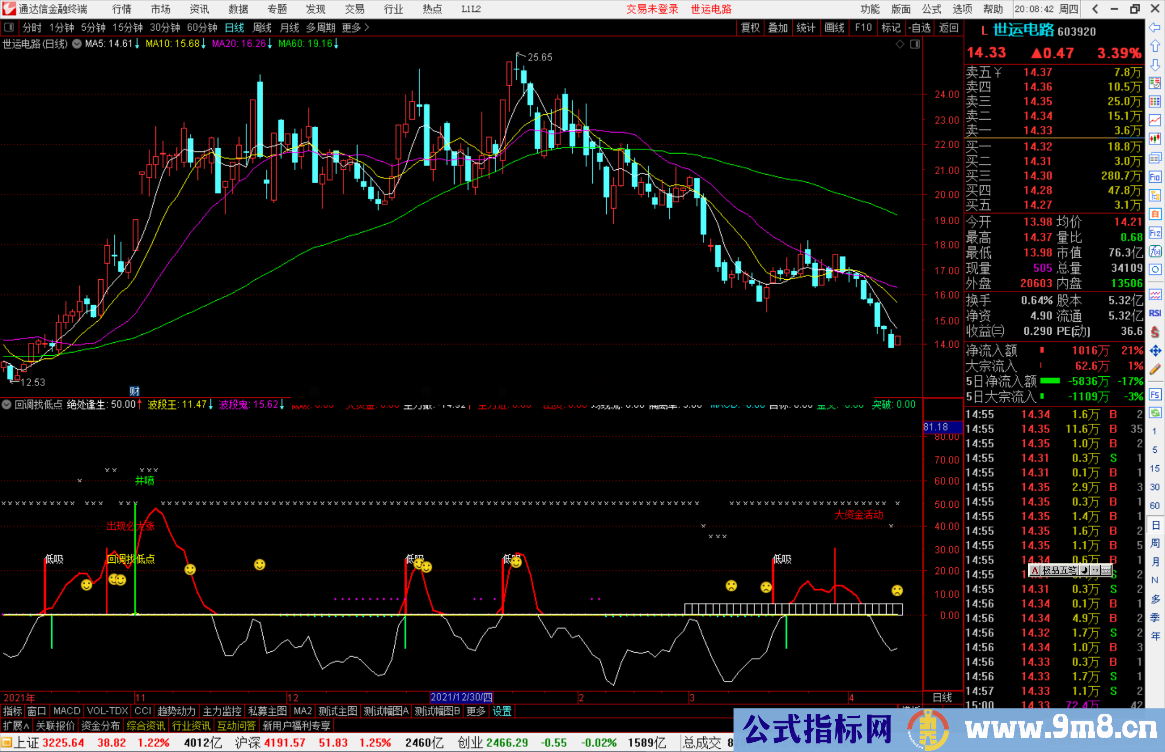Open the 更多 indicator dropdown at bottom
Screen dimensions: 1165x752
[x=475, y=711]
